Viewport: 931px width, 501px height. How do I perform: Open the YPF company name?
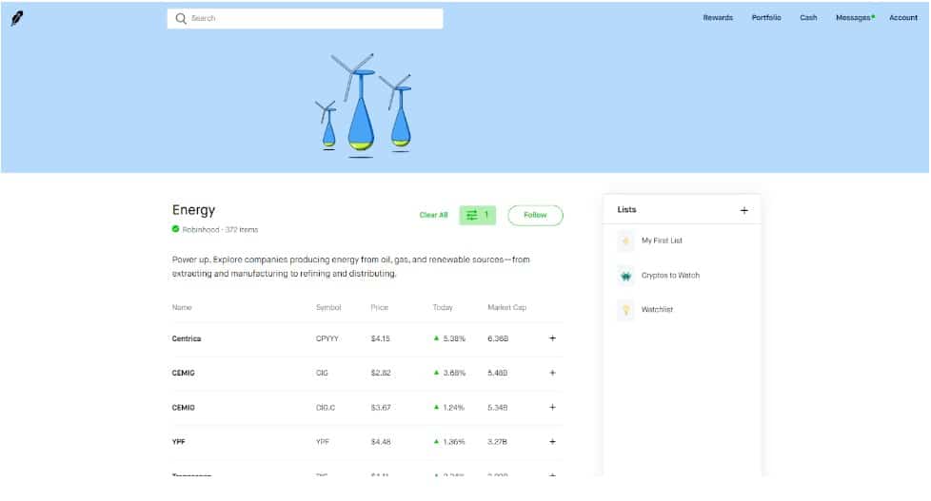[x=178, y=442]
